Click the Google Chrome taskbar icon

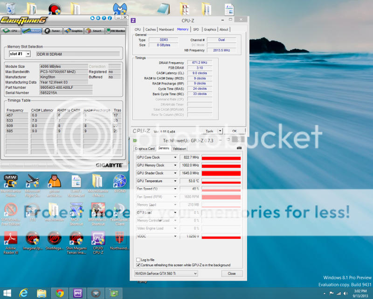coord(60,293)
